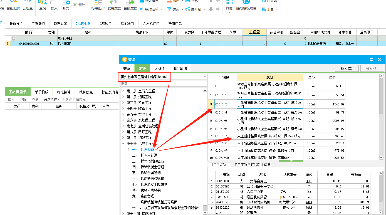Expand the 一、拆除旧路 sub-node arrow
The image size is (386, 215).
click(128, 149)
